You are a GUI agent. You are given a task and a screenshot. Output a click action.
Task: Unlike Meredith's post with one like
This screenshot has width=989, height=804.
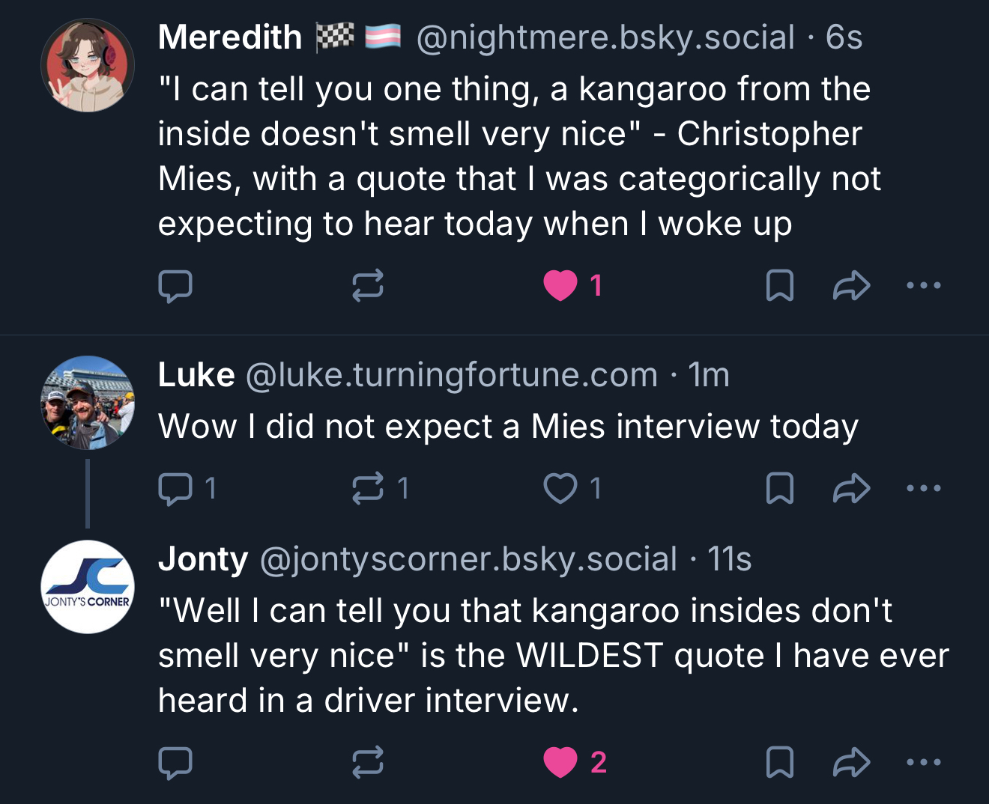tap(560, 286)
